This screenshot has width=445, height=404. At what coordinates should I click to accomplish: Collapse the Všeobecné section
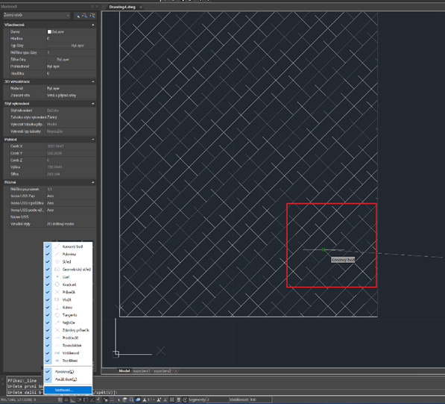(x=93, y=25)
